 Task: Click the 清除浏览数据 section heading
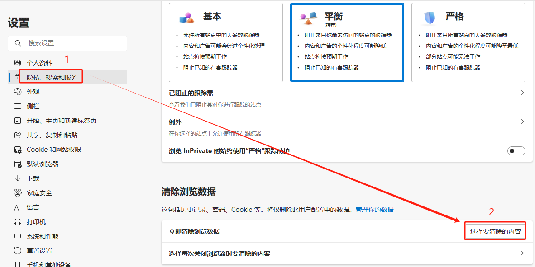pyautogui.click(x=188, y=192)
